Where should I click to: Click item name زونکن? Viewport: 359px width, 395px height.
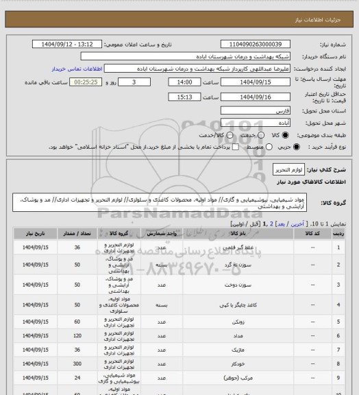pyautogui.click(x=238, y=322)
